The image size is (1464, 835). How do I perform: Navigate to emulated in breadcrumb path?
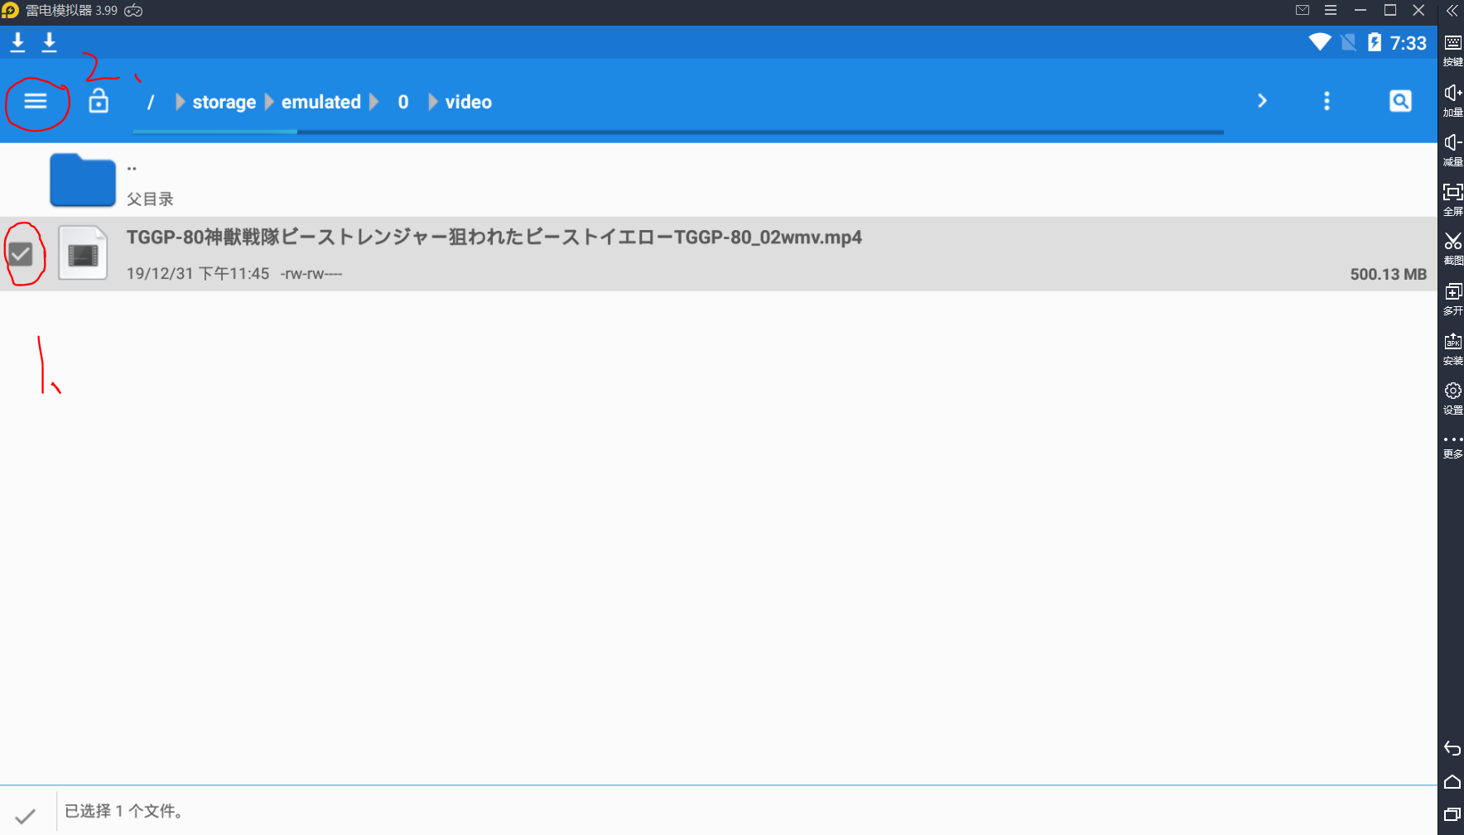tap(321, 102)
